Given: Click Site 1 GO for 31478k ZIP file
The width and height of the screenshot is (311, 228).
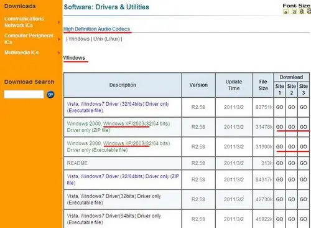Looking at the screenshot, I should 279,127.
